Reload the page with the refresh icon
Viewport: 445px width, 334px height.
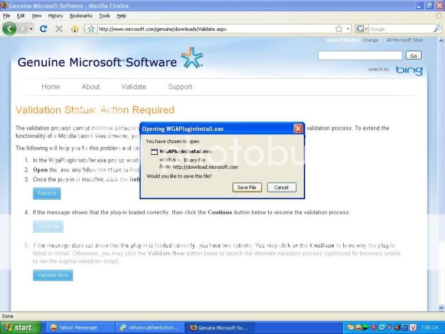tap(43, 29)
